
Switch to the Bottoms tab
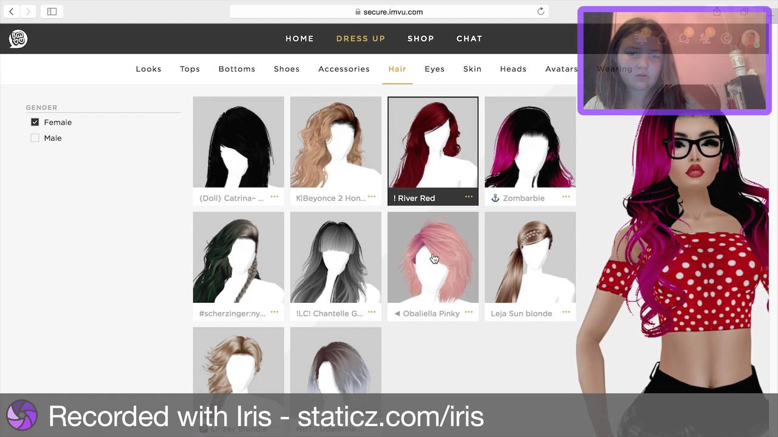pos(236,69)
